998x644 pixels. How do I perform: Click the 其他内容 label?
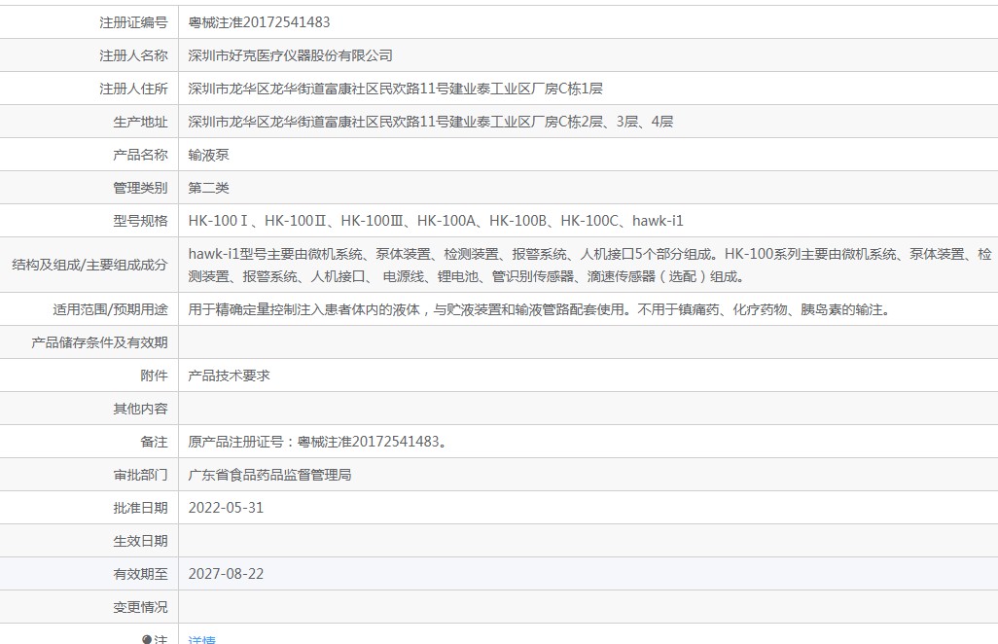coord(141,409)
